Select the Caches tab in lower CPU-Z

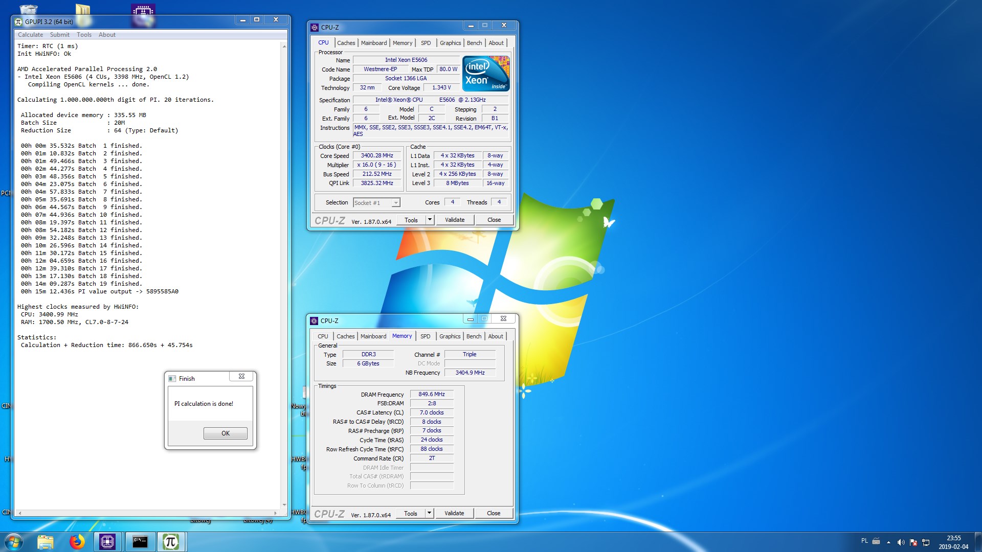click(x=345, y=336)
